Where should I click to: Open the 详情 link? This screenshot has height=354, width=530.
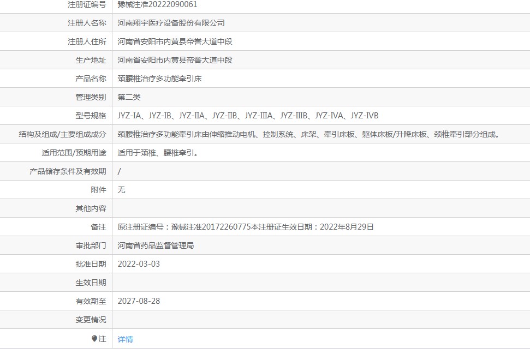(125, 339)
